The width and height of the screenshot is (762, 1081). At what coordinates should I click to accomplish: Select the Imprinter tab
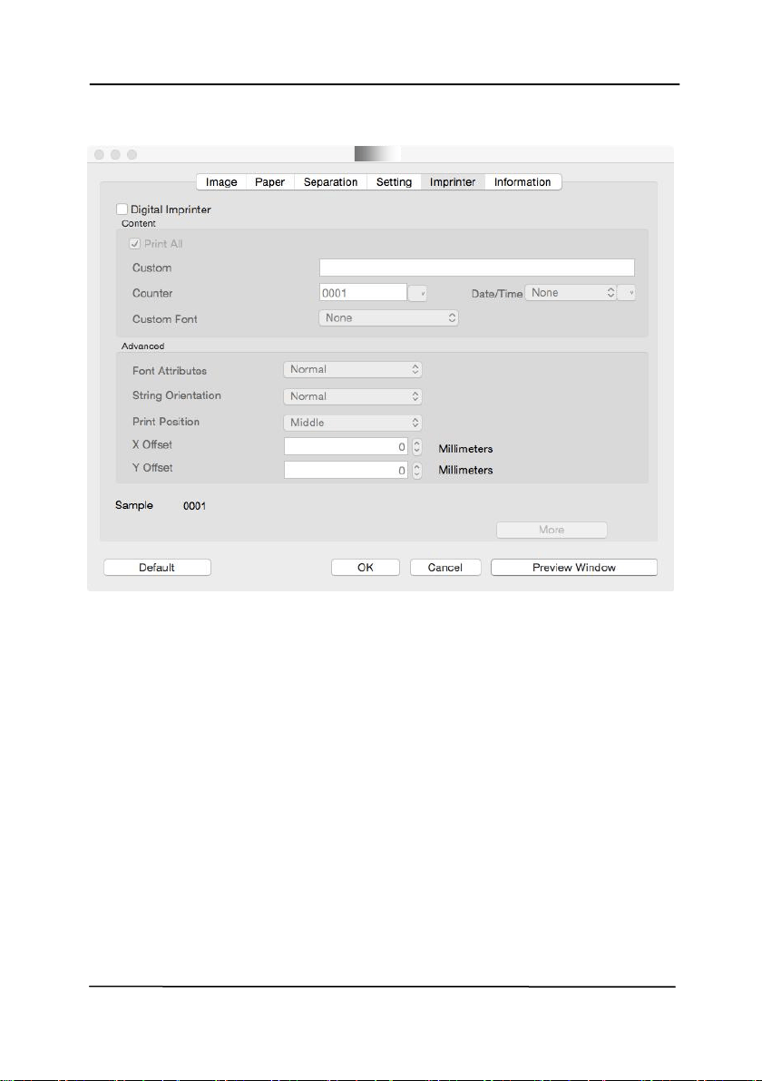(x=453, y=182)
